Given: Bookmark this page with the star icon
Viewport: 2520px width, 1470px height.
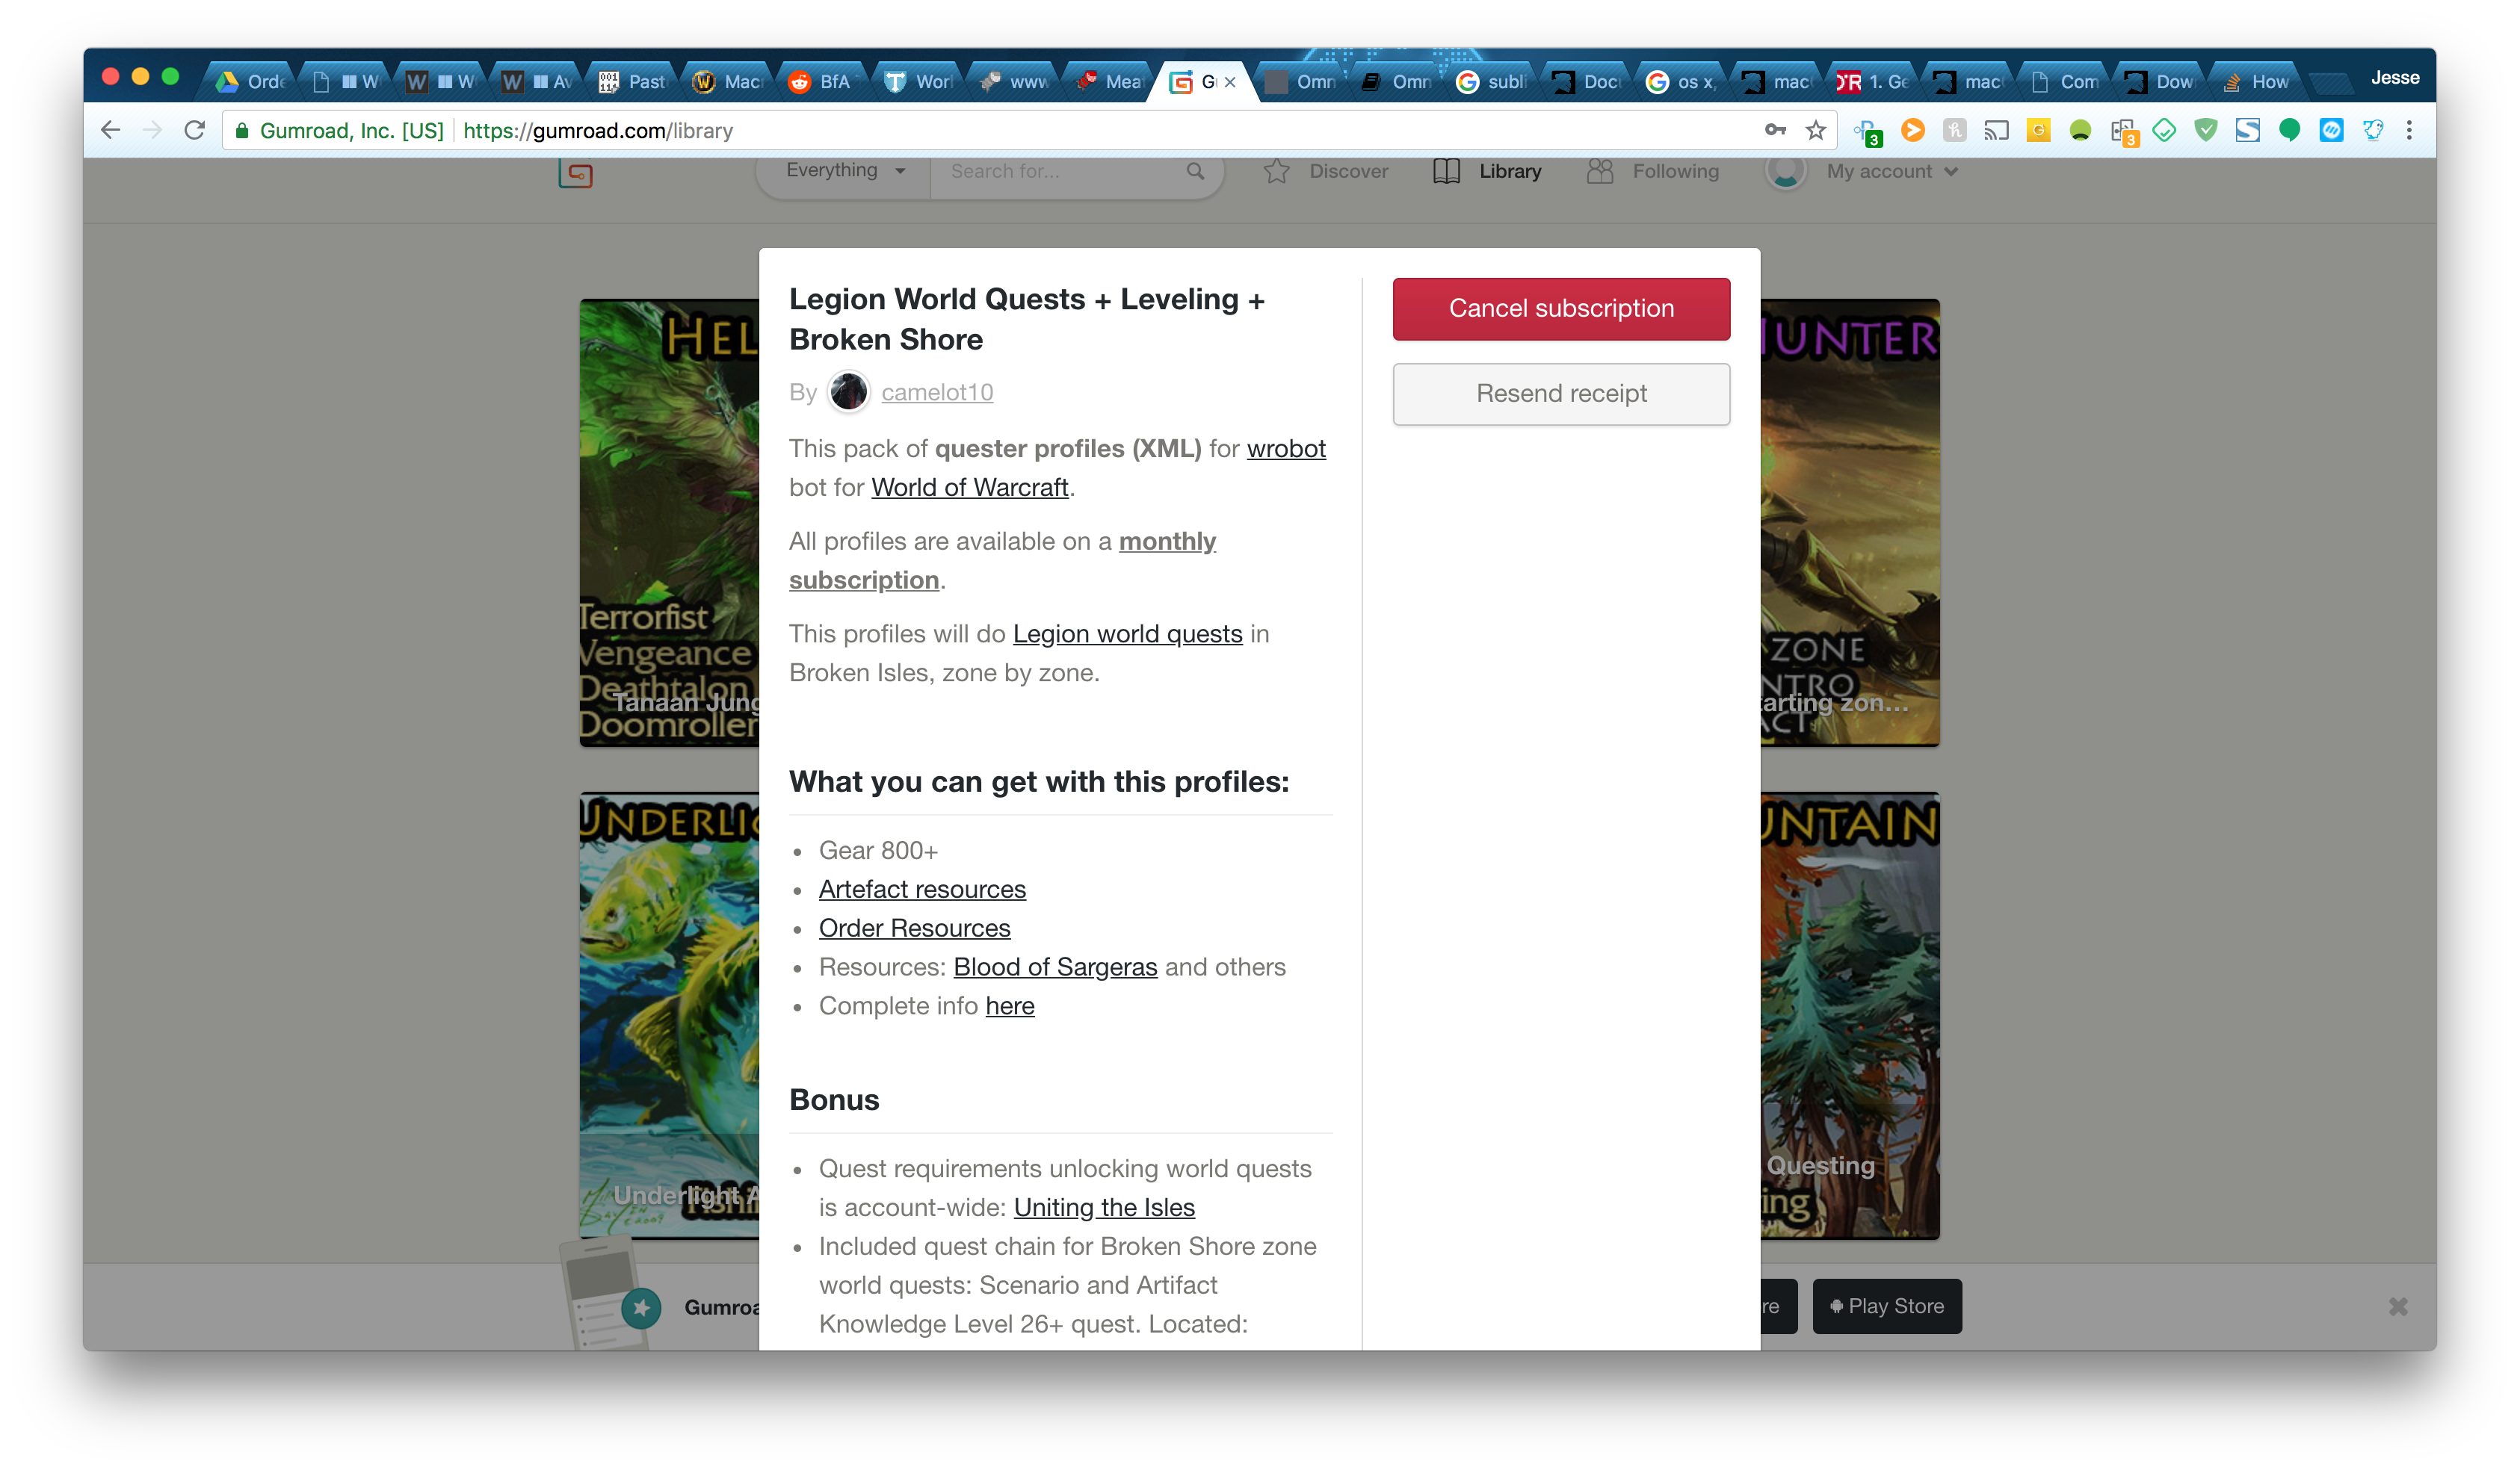Looking at the screenshot, I should tap(1816, 130).
